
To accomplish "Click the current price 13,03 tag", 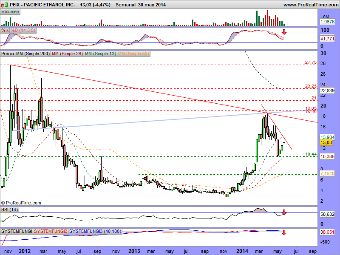I will click(326, 142).
